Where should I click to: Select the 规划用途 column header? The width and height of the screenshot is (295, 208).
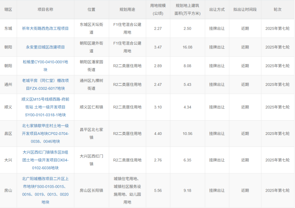(x=127, y=9)
